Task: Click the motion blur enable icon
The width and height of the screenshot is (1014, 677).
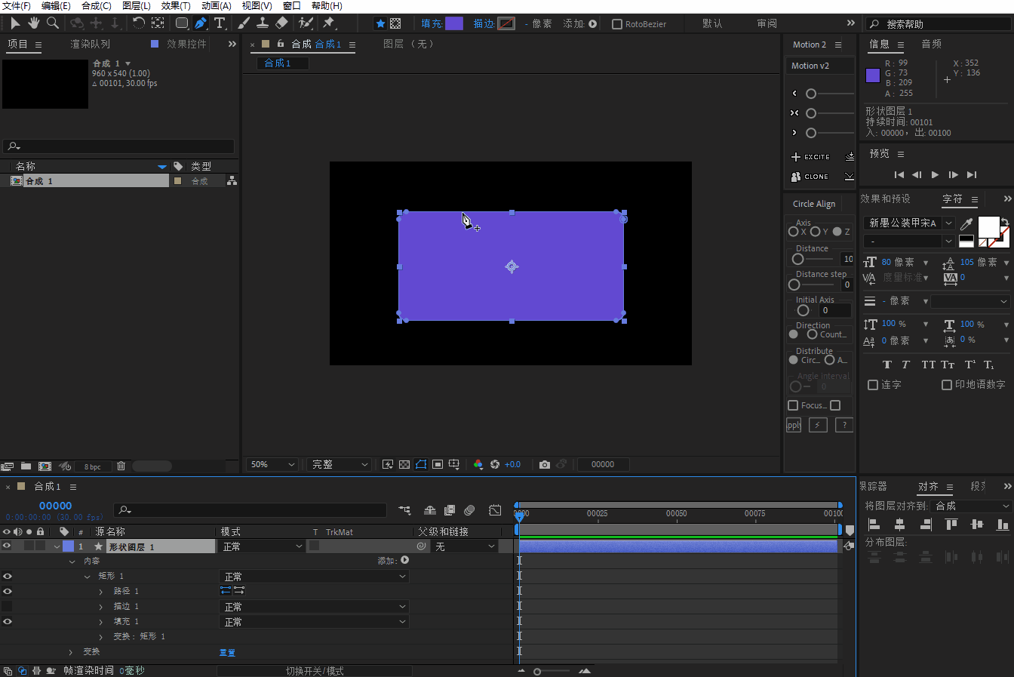Action: 469,510
